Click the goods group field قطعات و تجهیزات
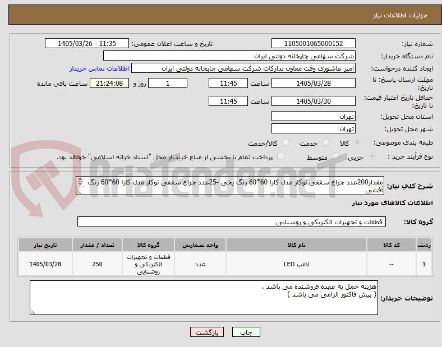 (232, 221)
